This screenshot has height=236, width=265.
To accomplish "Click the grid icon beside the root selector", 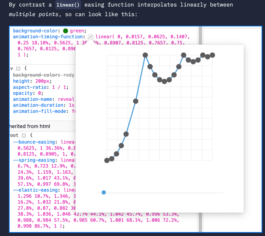I will tap(24, 135).
